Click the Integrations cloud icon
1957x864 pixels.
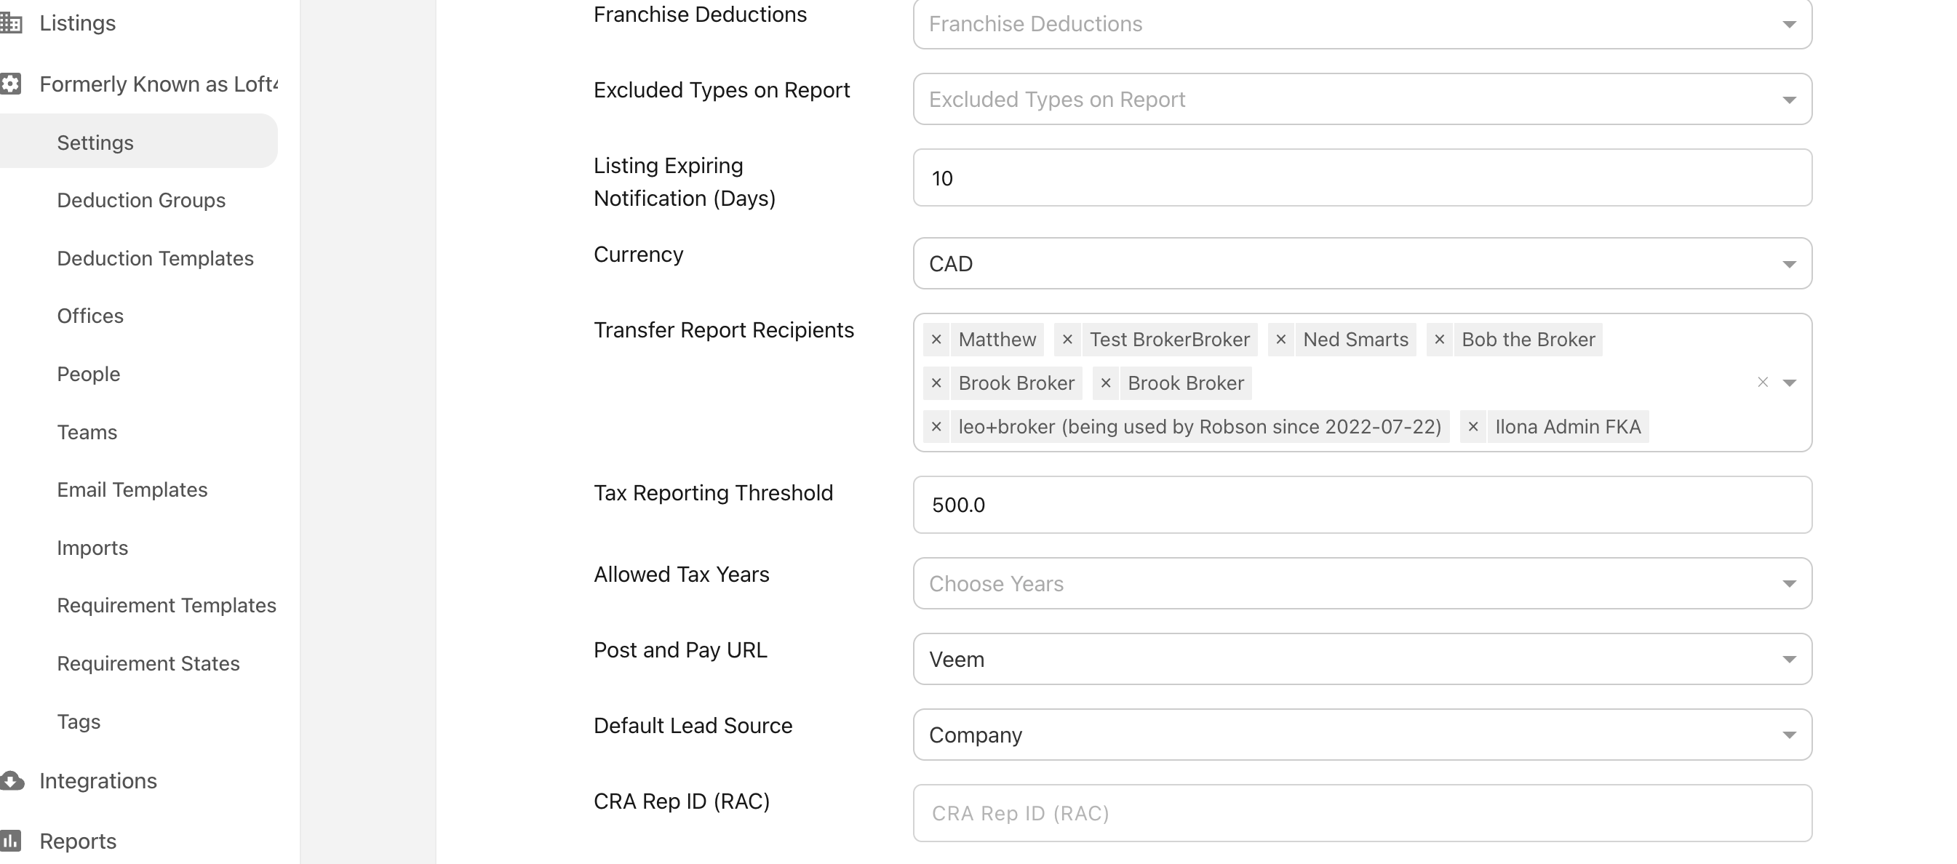click(x=12, y=780)
